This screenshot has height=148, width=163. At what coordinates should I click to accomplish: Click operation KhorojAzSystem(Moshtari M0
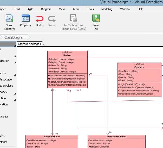tap(67, 85)
